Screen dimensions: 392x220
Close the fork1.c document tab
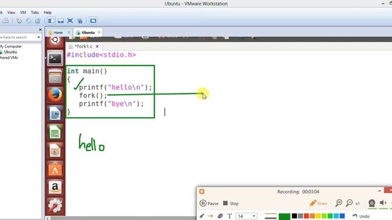[x=97, y=46]
